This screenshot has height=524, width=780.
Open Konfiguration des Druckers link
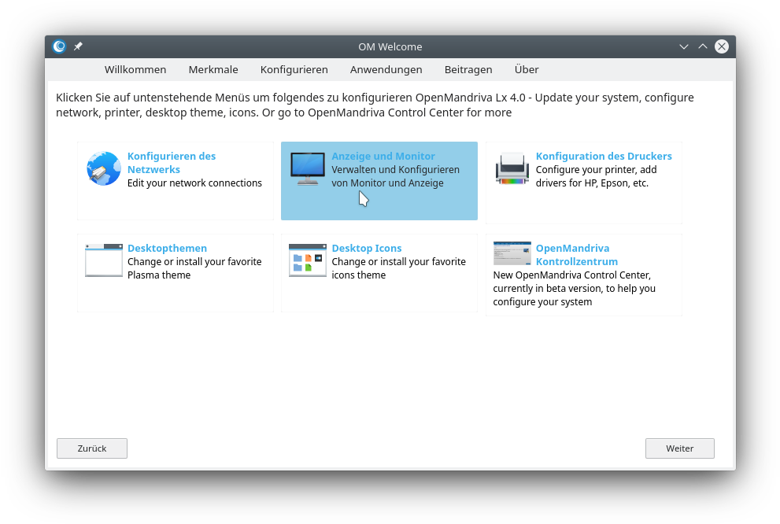[604, 156]
